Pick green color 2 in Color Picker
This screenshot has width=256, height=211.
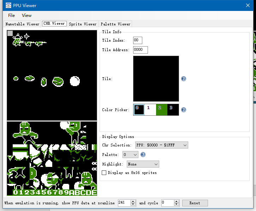(162, 110)
